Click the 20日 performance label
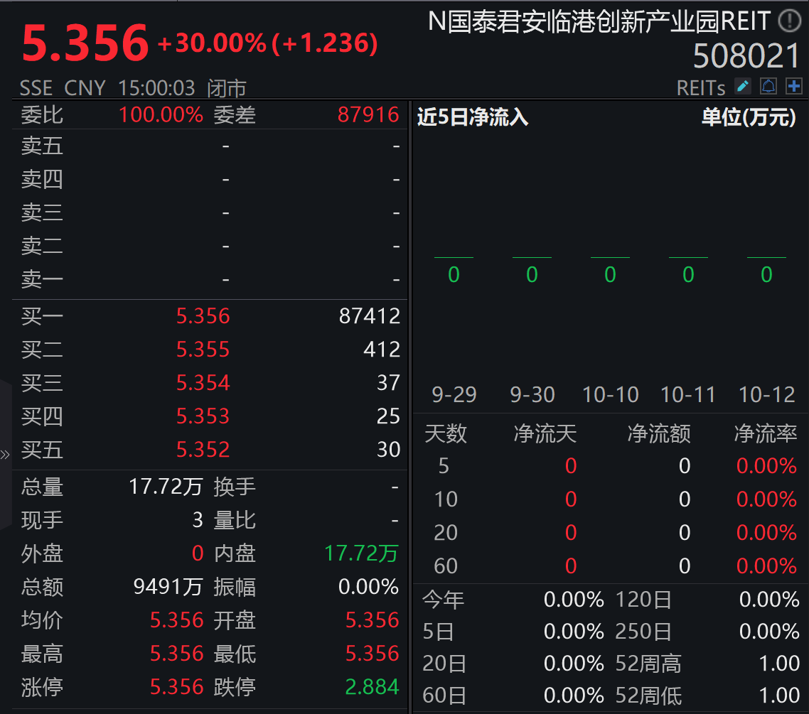Viewport: 809px width, 714px height. pos(444,664)
